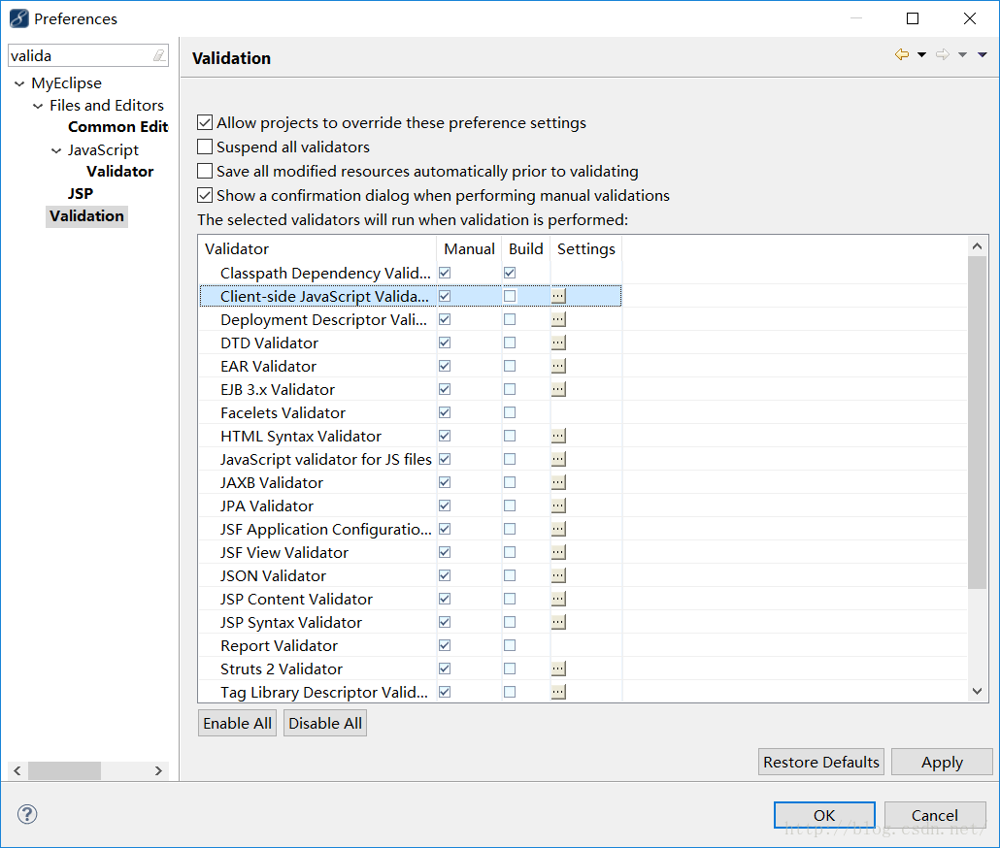Uncheck Manual for Report Validator

tap(445, 645)
